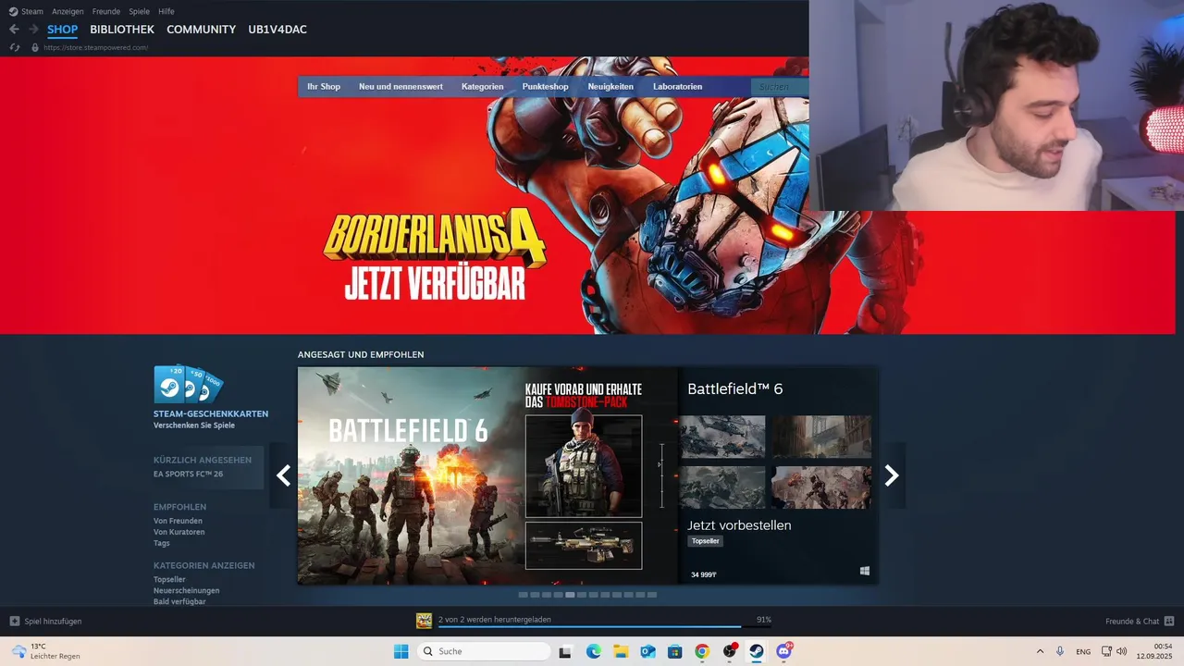Open File Explorer from taskbar

pos(620,652)
